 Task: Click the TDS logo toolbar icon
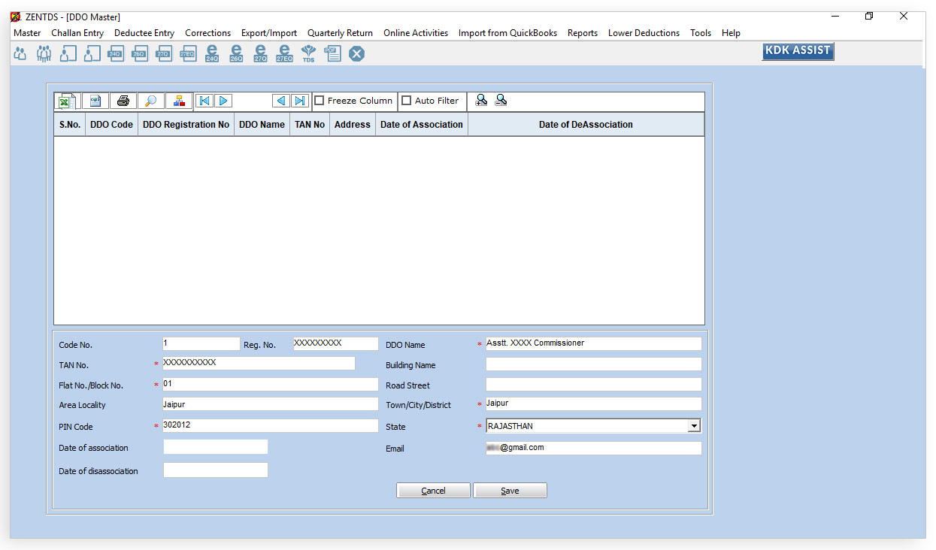[x=308, y=53]
